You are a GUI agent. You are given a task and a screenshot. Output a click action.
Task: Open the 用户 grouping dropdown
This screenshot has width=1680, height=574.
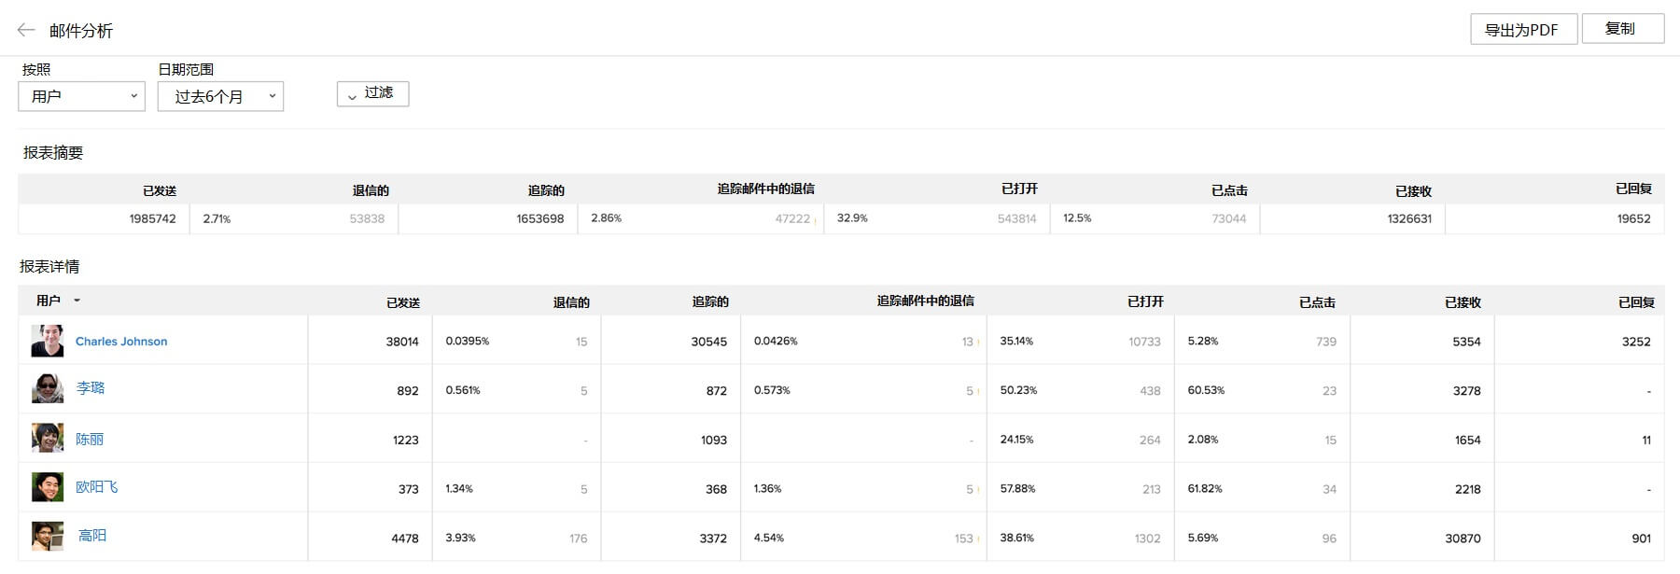(x=82, y=96)
